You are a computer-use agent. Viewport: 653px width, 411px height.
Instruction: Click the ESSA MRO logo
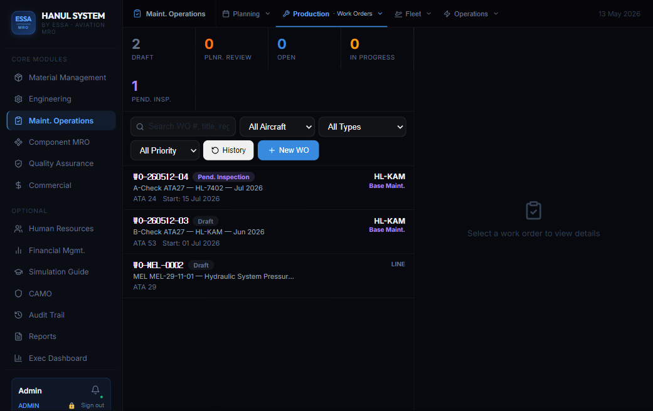point(23,23)
